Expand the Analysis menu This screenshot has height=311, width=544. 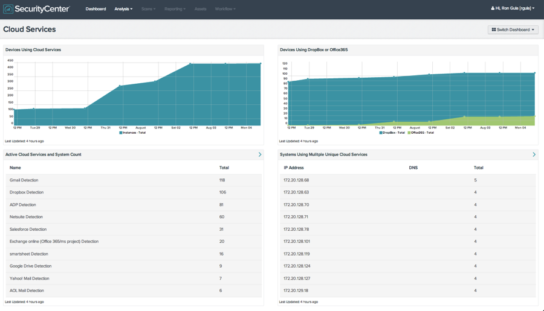[x=123, y=9]
